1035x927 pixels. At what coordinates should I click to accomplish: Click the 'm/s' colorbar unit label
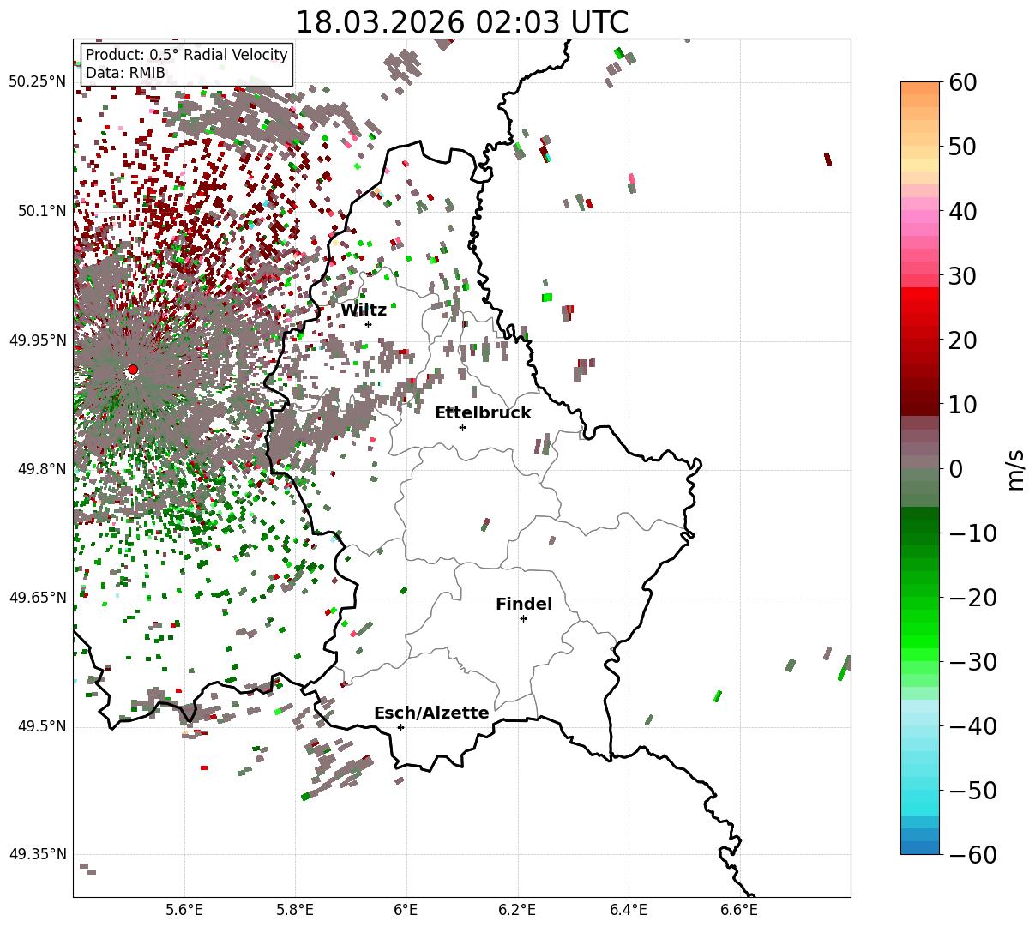(x=1016, y=468)
